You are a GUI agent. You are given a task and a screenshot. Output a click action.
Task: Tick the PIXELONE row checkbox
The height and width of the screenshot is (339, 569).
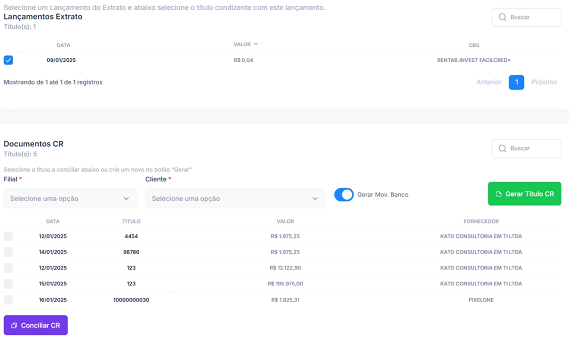(x=8, y=300)
